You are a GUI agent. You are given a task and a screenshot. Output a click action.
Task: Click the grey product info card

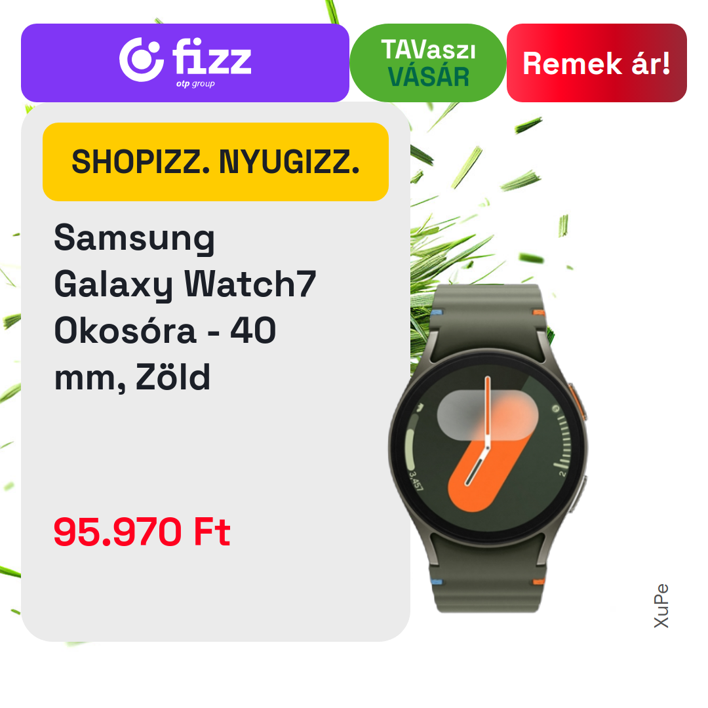click(216, 372)
